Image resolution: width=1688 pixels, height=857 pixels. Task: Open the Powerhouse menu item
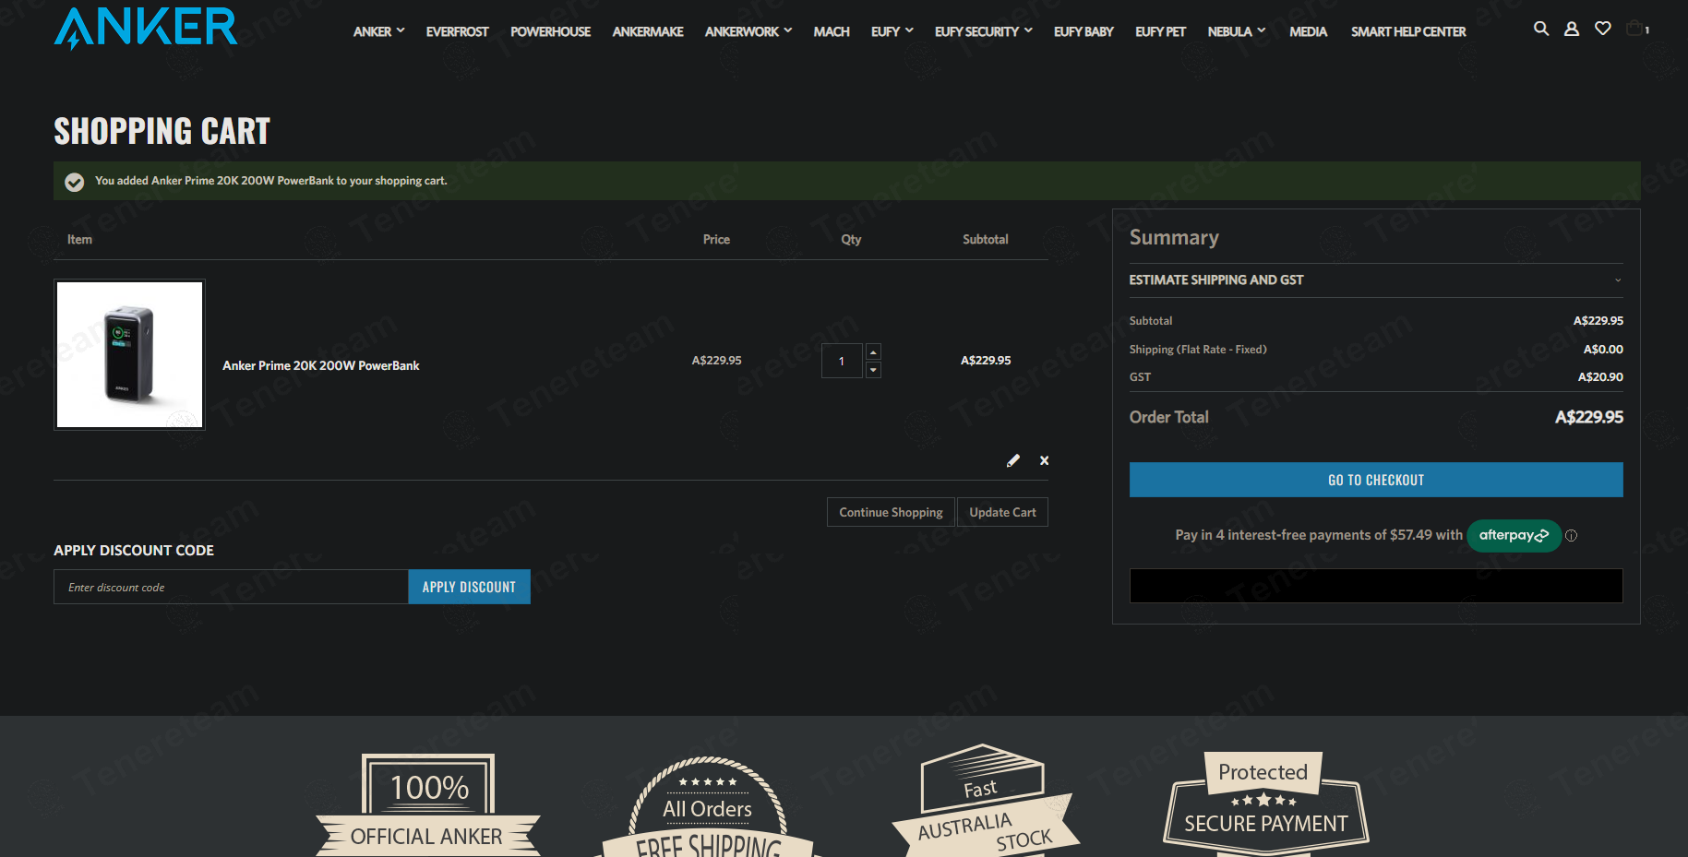[x=550, y=31]
